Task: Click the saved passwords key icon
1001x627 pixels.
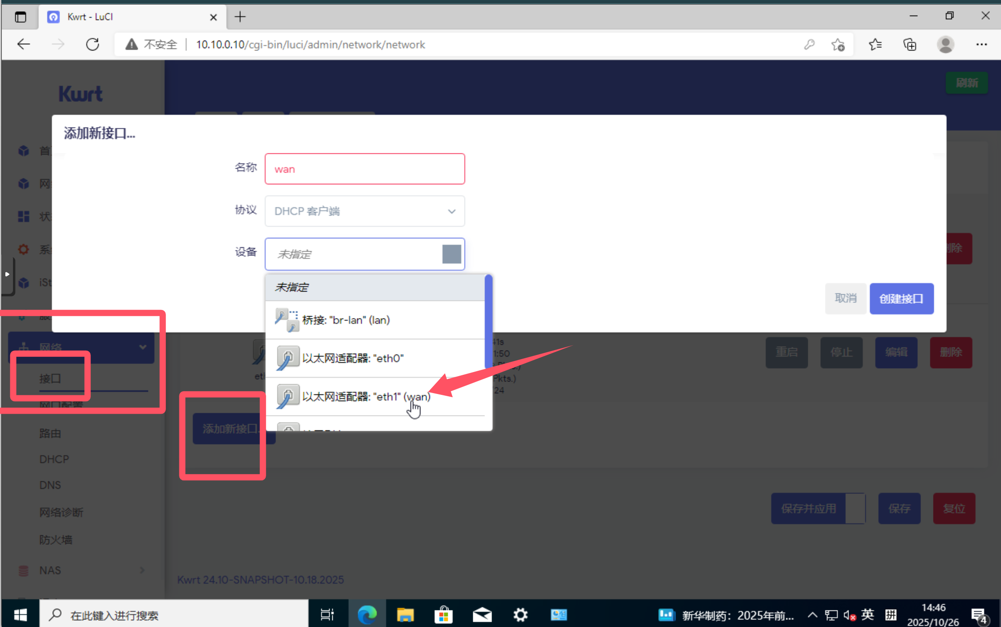Action: click(x=809, y=45)
